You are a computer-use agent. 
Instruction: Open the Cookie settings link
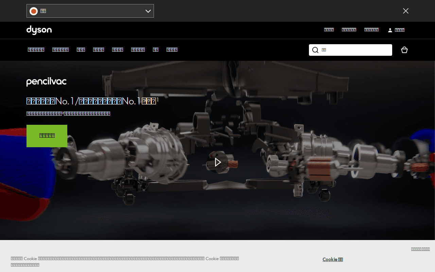coord(333,259)
